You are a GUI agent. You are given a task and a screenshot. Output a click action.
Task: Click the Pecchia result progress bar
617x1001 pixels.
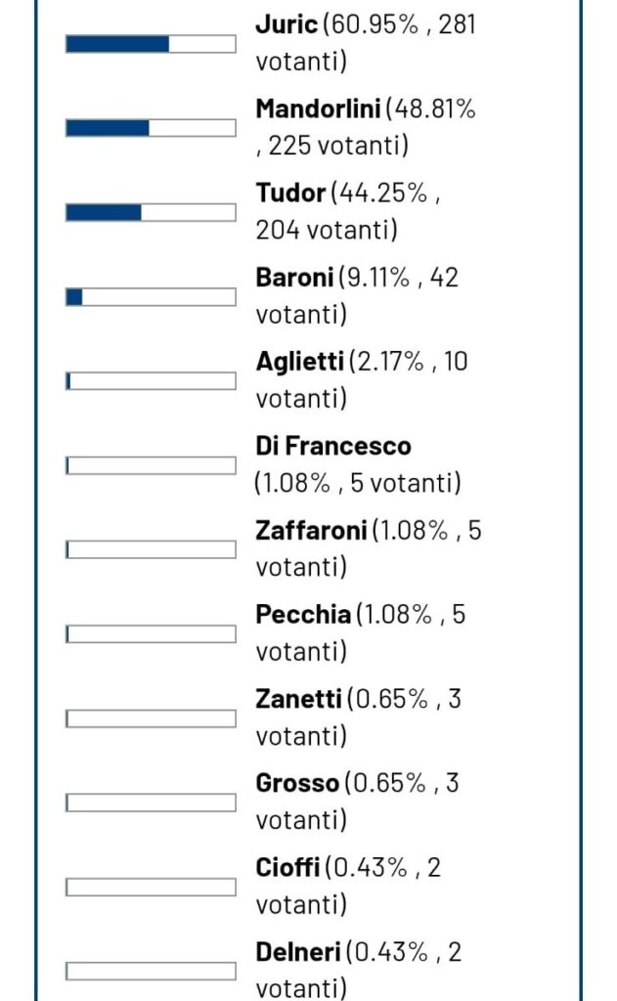click(x=151, y=633)
